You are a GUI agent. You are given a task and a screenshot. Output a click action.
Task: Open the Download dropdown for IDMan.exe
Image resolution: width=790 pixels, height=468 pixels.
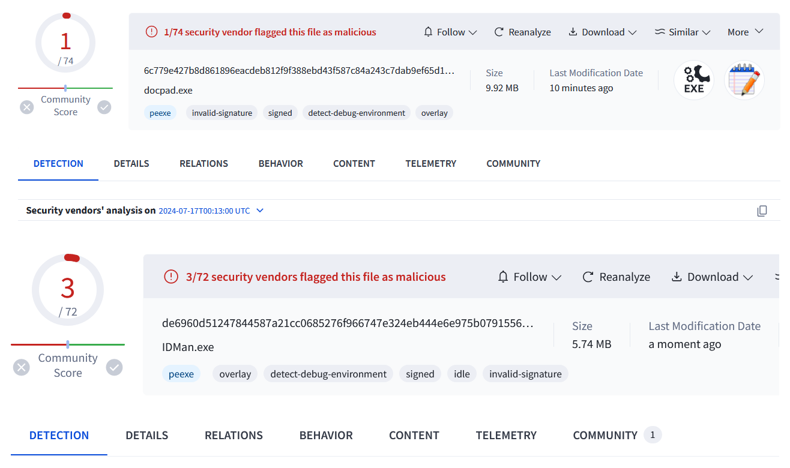(712, 277)
